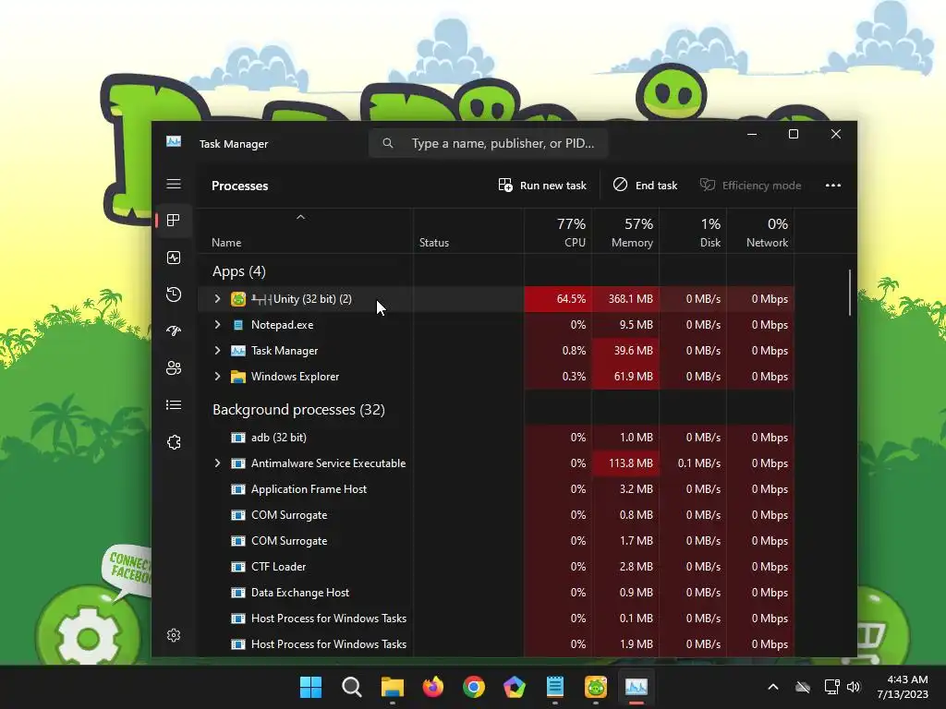Click the 61.9 MB memory cell
Viewport: 946px width, 709px height.
(x=625, y=377)
